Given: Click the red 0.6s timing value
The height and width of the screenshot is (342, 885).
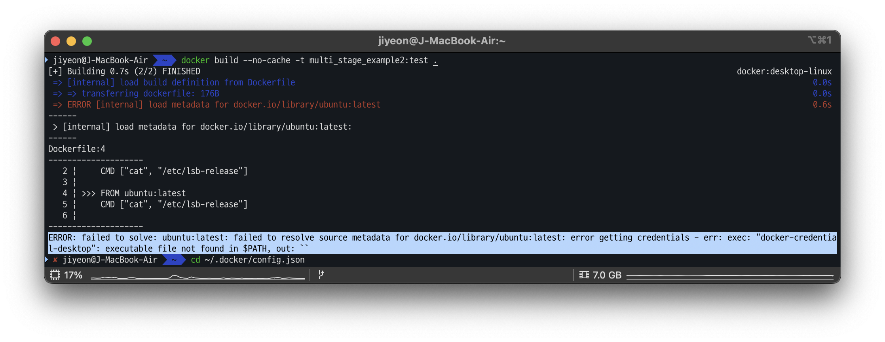Looking at the screenshot, I should 822,104.
